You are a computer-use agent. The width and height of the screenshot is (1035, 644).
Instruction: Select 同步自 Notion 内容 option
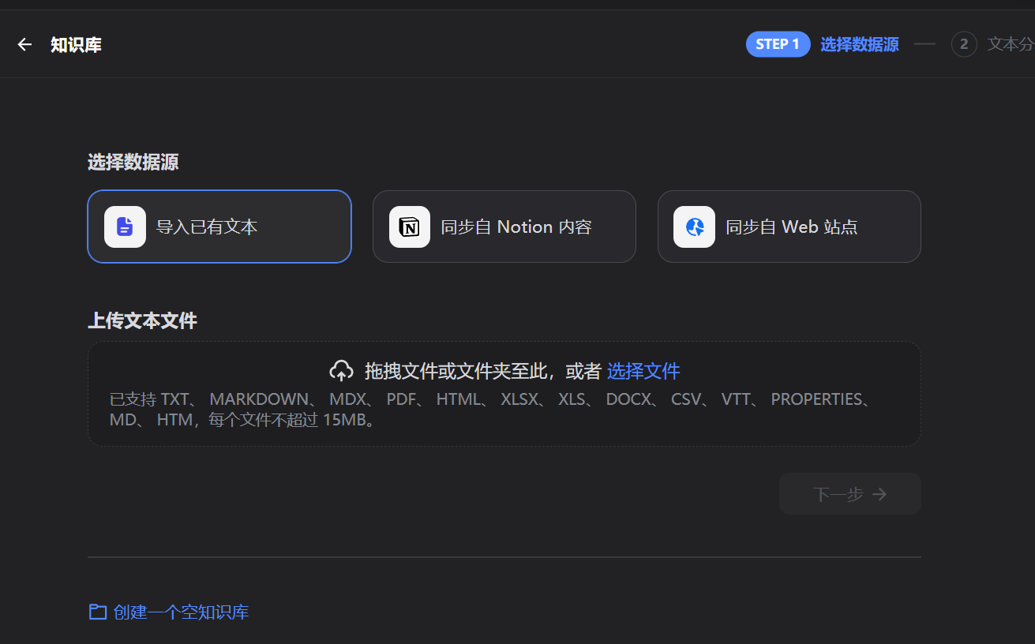[x=504, y=227]
